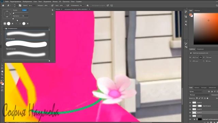The image size is (218, 123).
Task: Create new brush preset from picker
Action: (x=52, y=14)
